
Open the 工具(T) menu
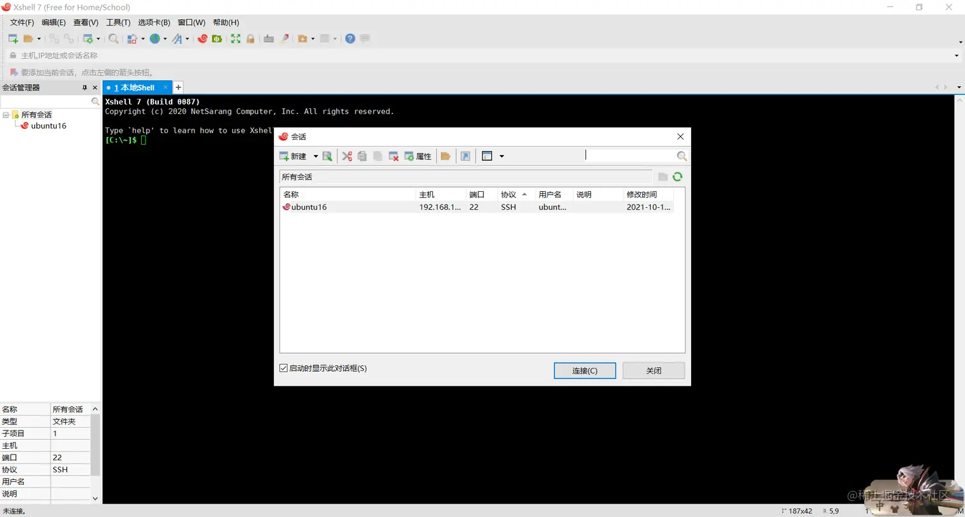(118, 22)
